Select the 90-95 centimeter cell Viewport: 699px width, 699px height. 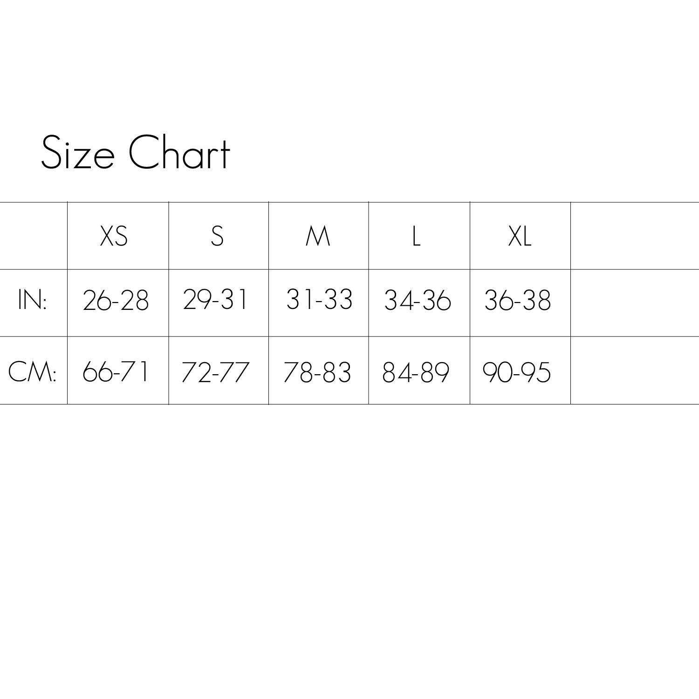[517, 372]
